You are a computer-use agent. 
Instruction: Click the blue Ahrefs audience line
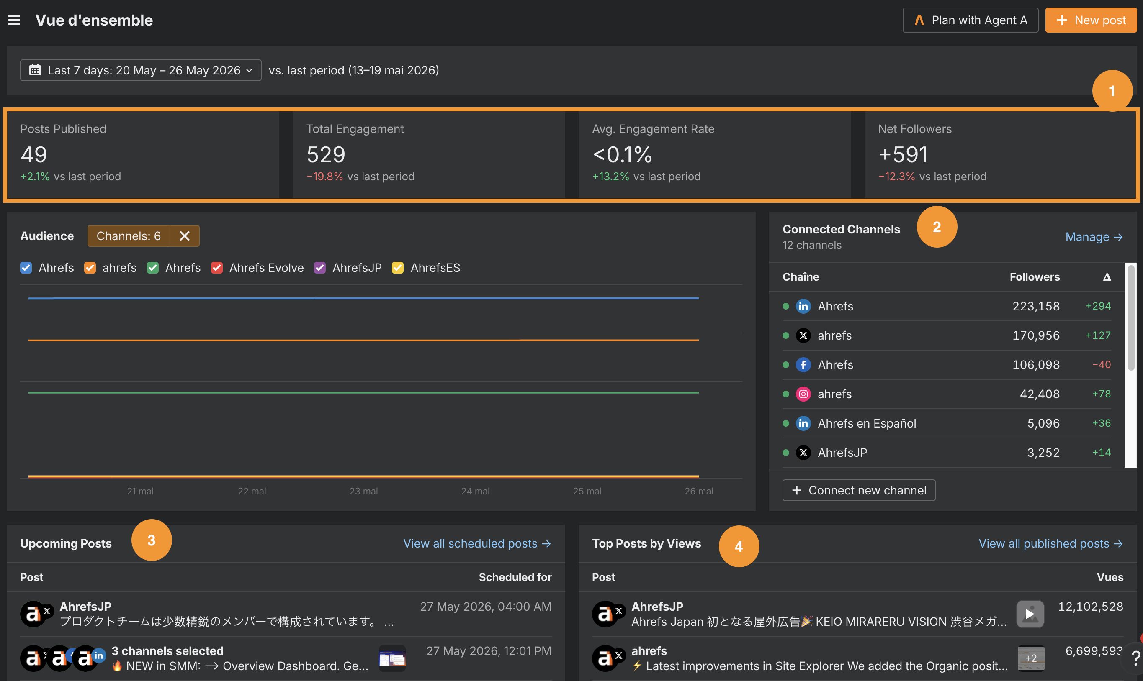(363, 298)
